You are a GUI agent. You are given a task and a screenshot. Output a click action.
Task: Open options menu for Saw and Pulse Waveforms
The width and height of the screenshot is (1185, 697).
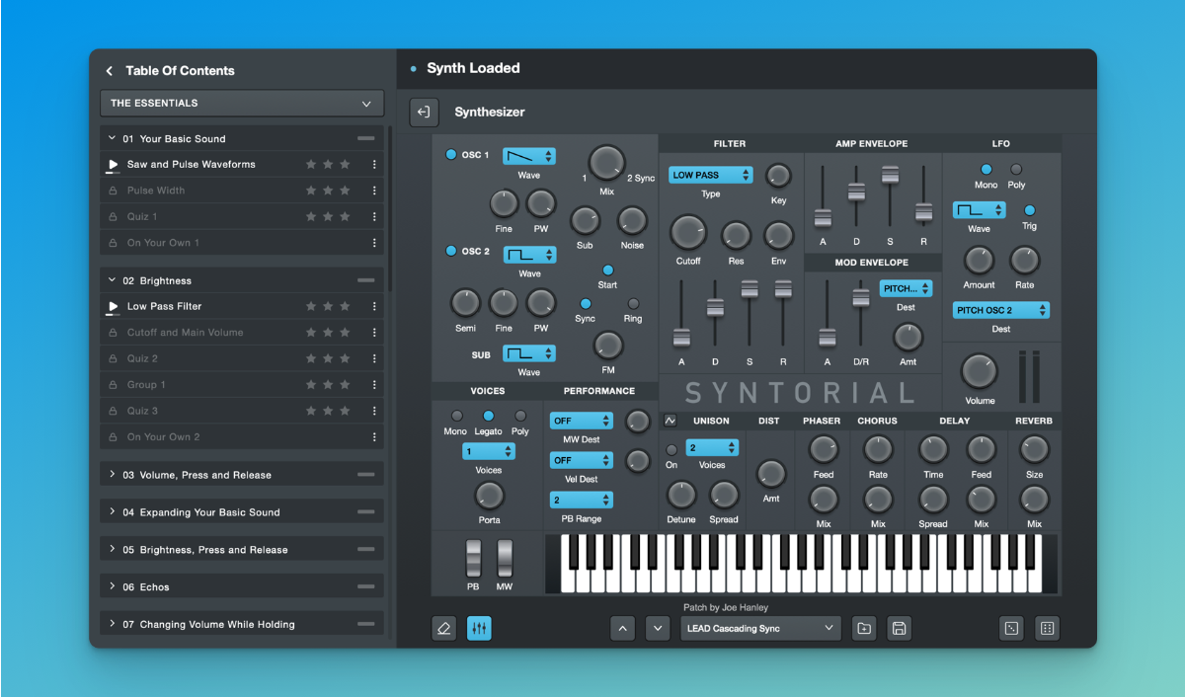pos(374,164)
